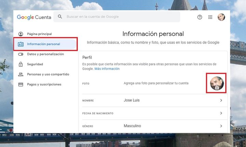
Task: Click the Seguridad padlock icon
Action: point(21,64)
